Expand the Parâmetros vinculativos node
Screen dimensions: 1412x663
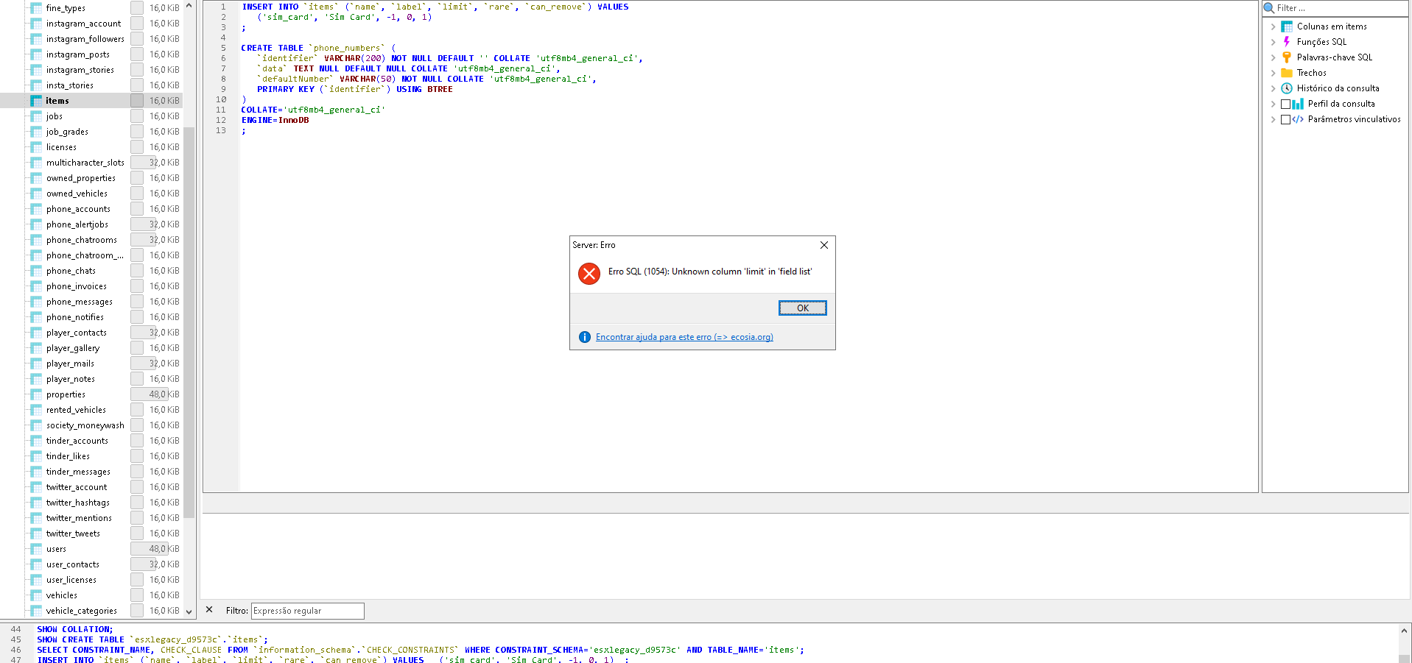(x=1273, y=119)
